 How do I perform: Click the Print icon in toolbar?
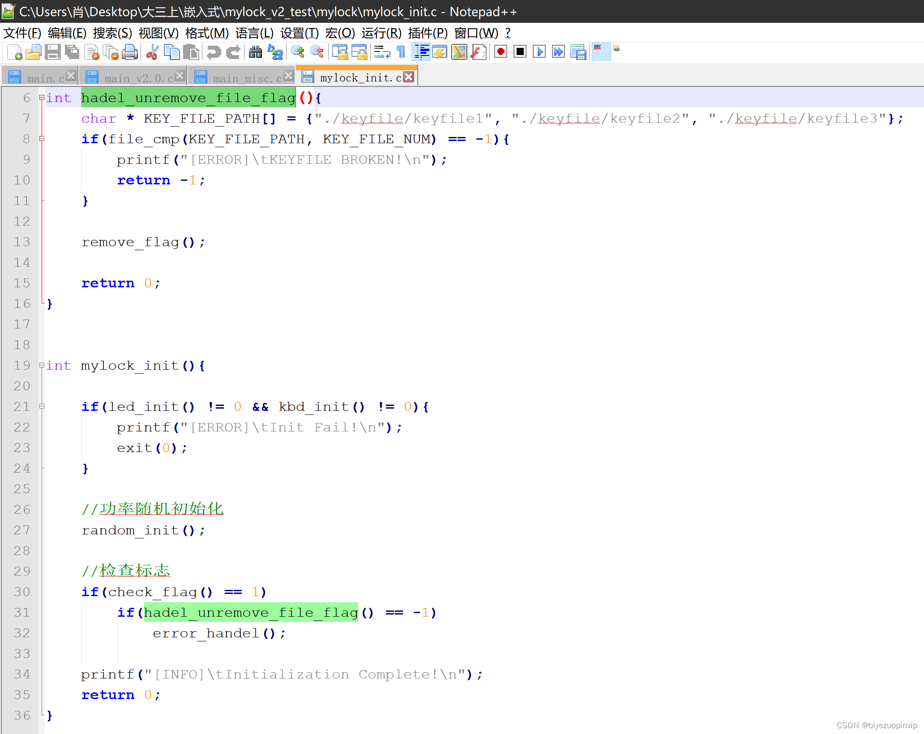coord(130,52)
